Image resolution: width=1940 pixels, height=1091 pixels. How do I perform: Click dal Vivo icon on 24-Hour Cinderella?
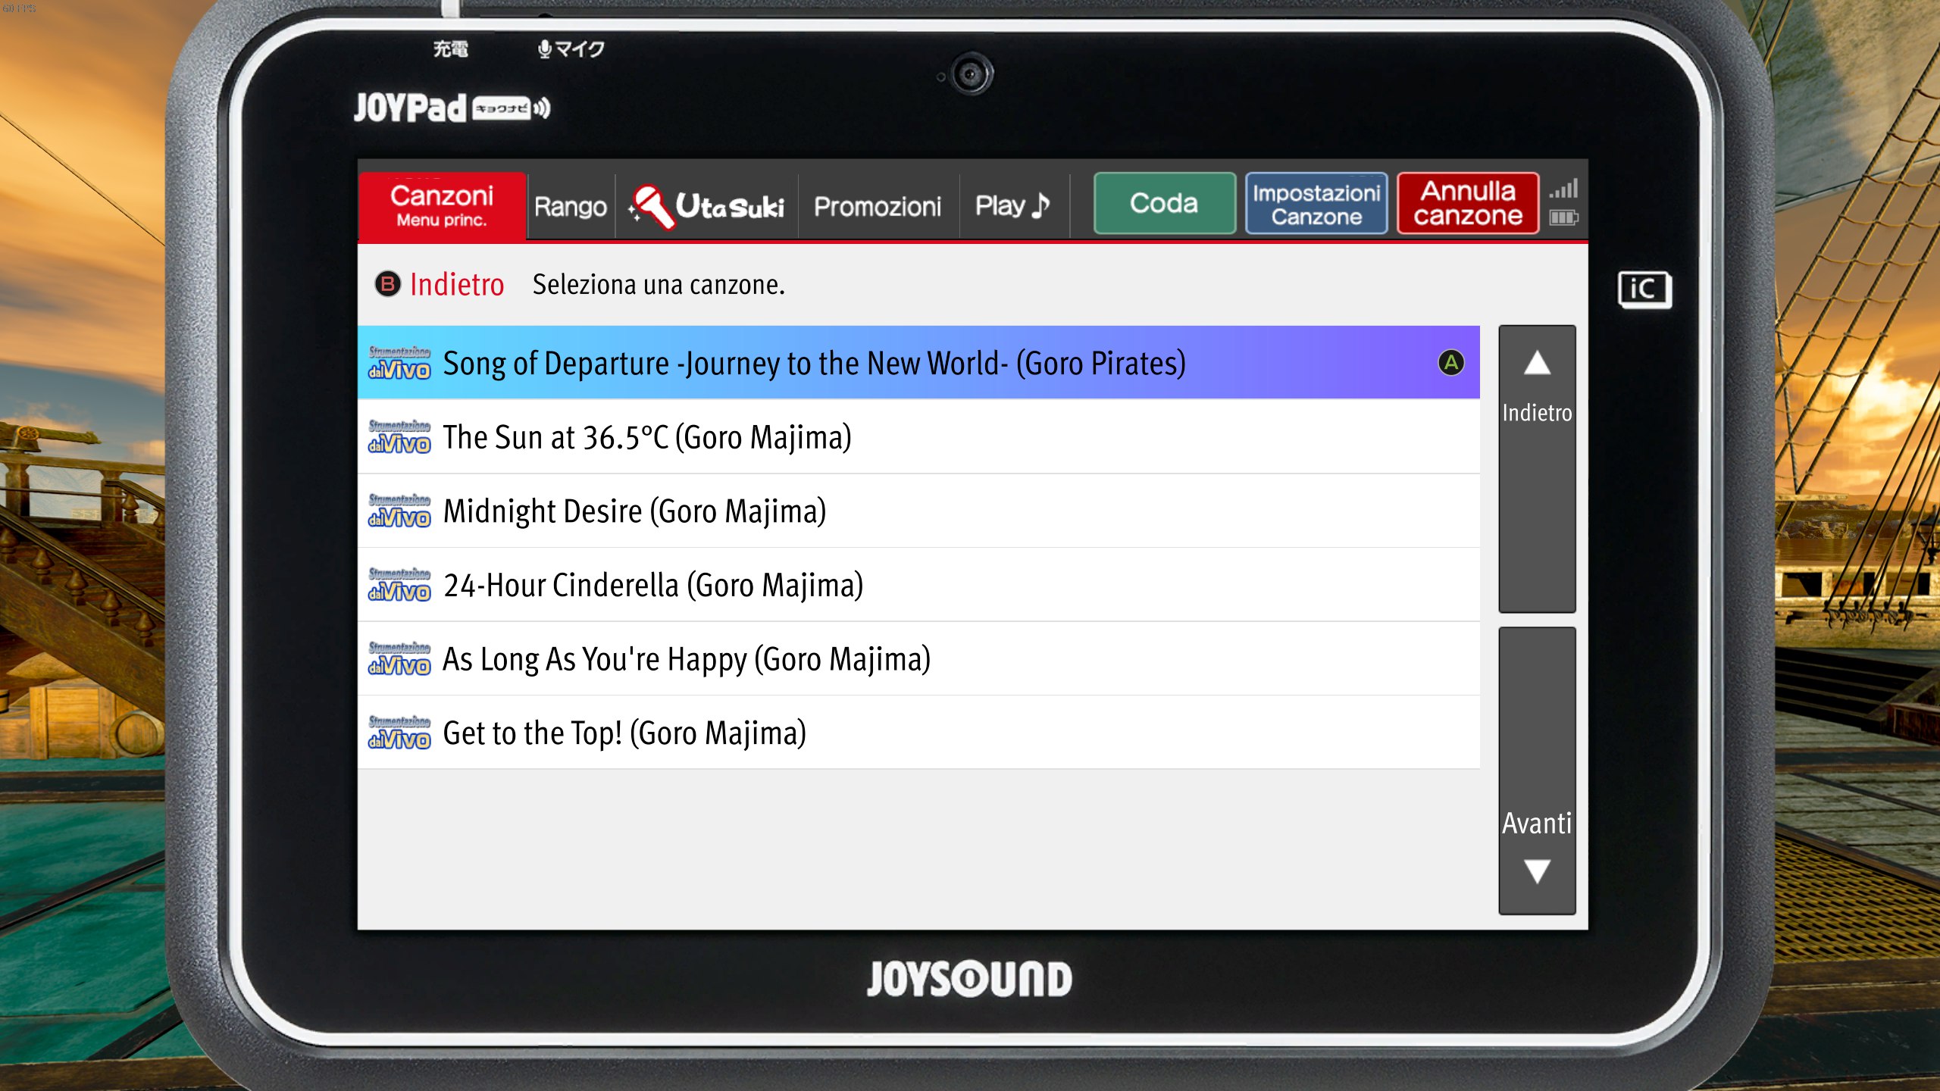(399, 585)
